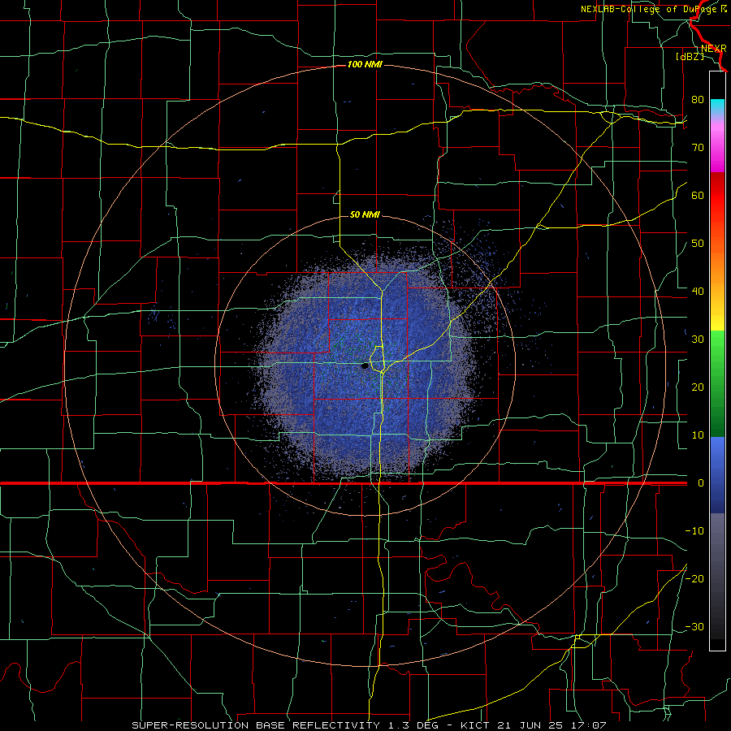Click the 60 value on dBZ scale
The height and width of the screenshot is (731, 731).
[x=698, y=195]
